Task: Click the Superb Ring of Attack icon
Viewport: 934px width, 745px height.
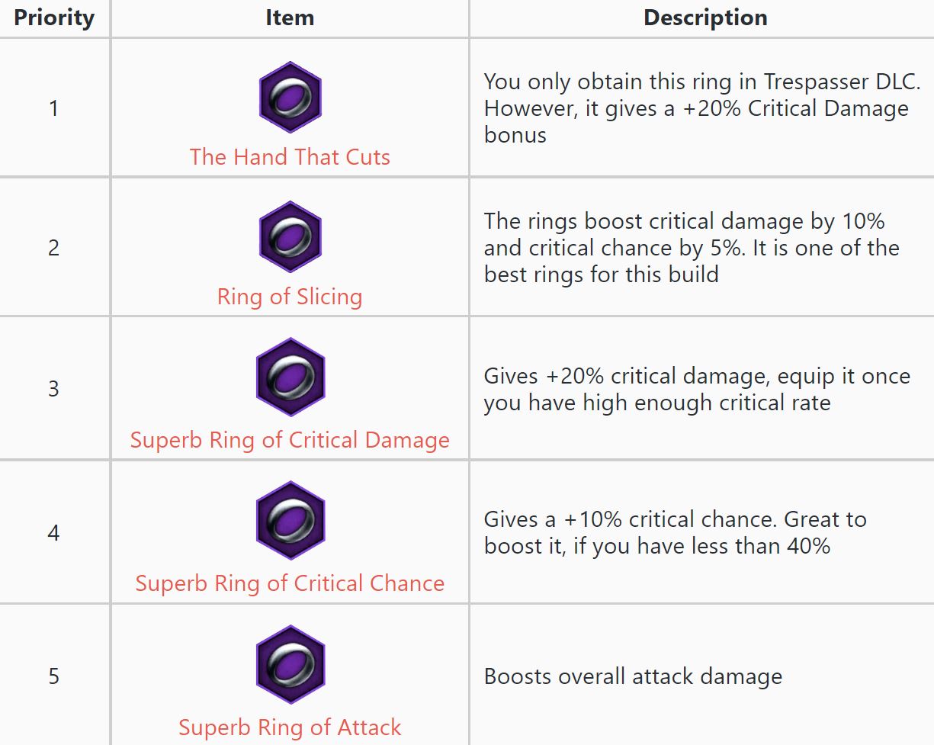Action: pos(290,664)
